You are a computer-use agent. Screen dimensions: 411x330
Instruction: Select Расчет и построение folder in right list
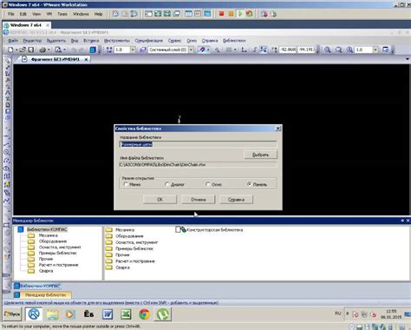tap(135, 261)
